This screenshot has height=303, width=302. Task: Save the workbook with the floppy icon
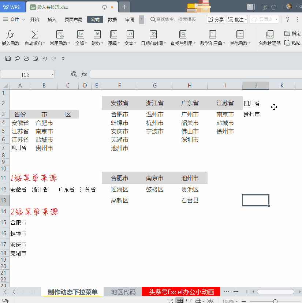8,58
